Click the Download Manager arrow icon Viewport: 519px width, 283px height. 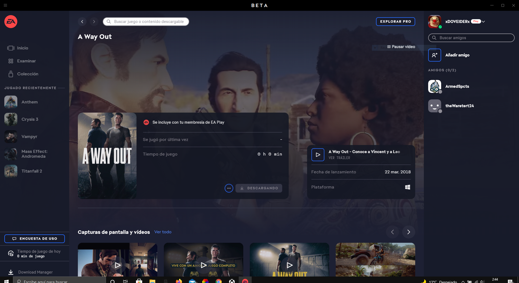coord(11,272)
